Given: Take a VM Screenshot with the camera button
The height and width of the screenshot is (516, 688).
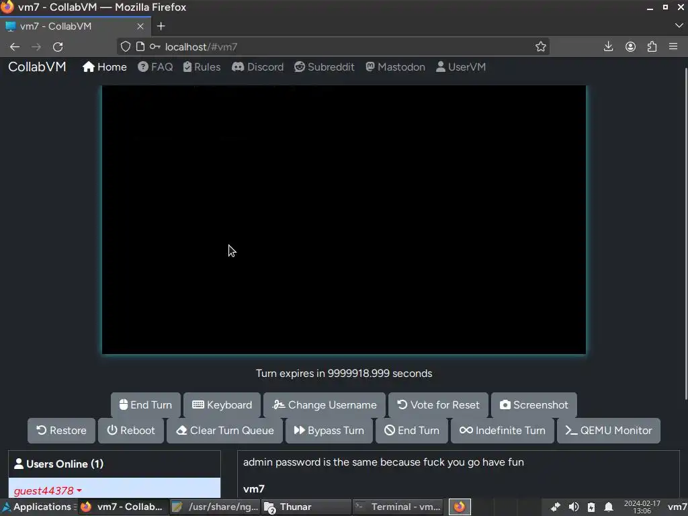Looking at the screenshot, I should pos(534,405).
